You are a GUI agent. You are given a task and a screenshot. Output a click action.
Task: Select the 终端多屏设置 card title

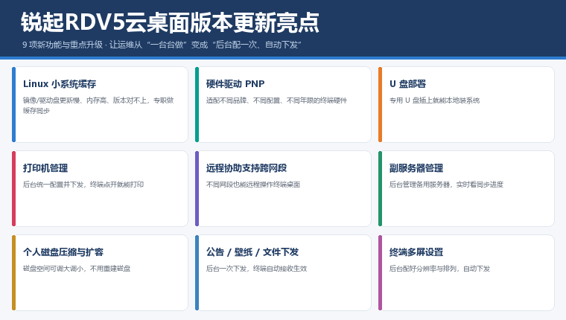(416, 252)
